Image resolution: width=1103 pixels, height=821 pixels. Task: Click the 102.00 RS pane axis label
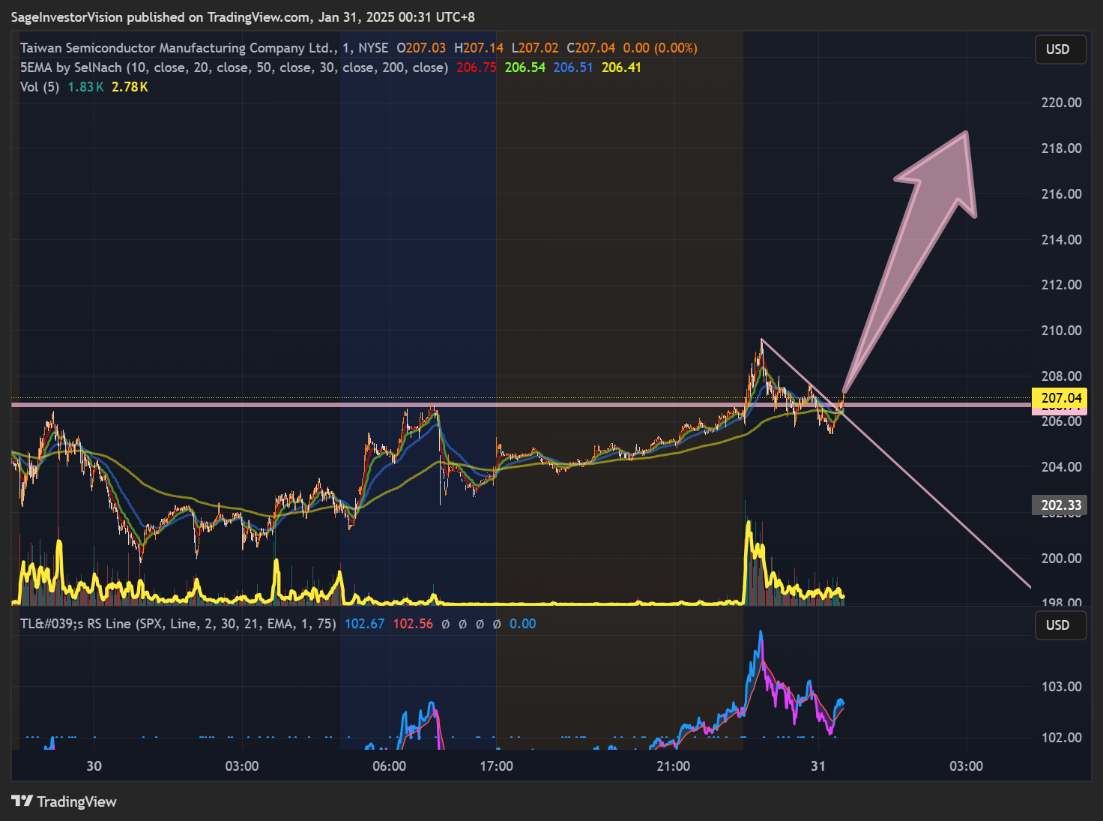1061,738
